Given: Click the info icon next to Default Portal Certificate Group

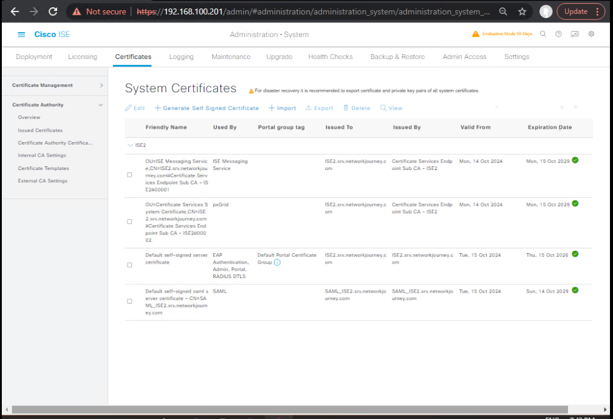Looking at the screenshot, I should point(277,262).
